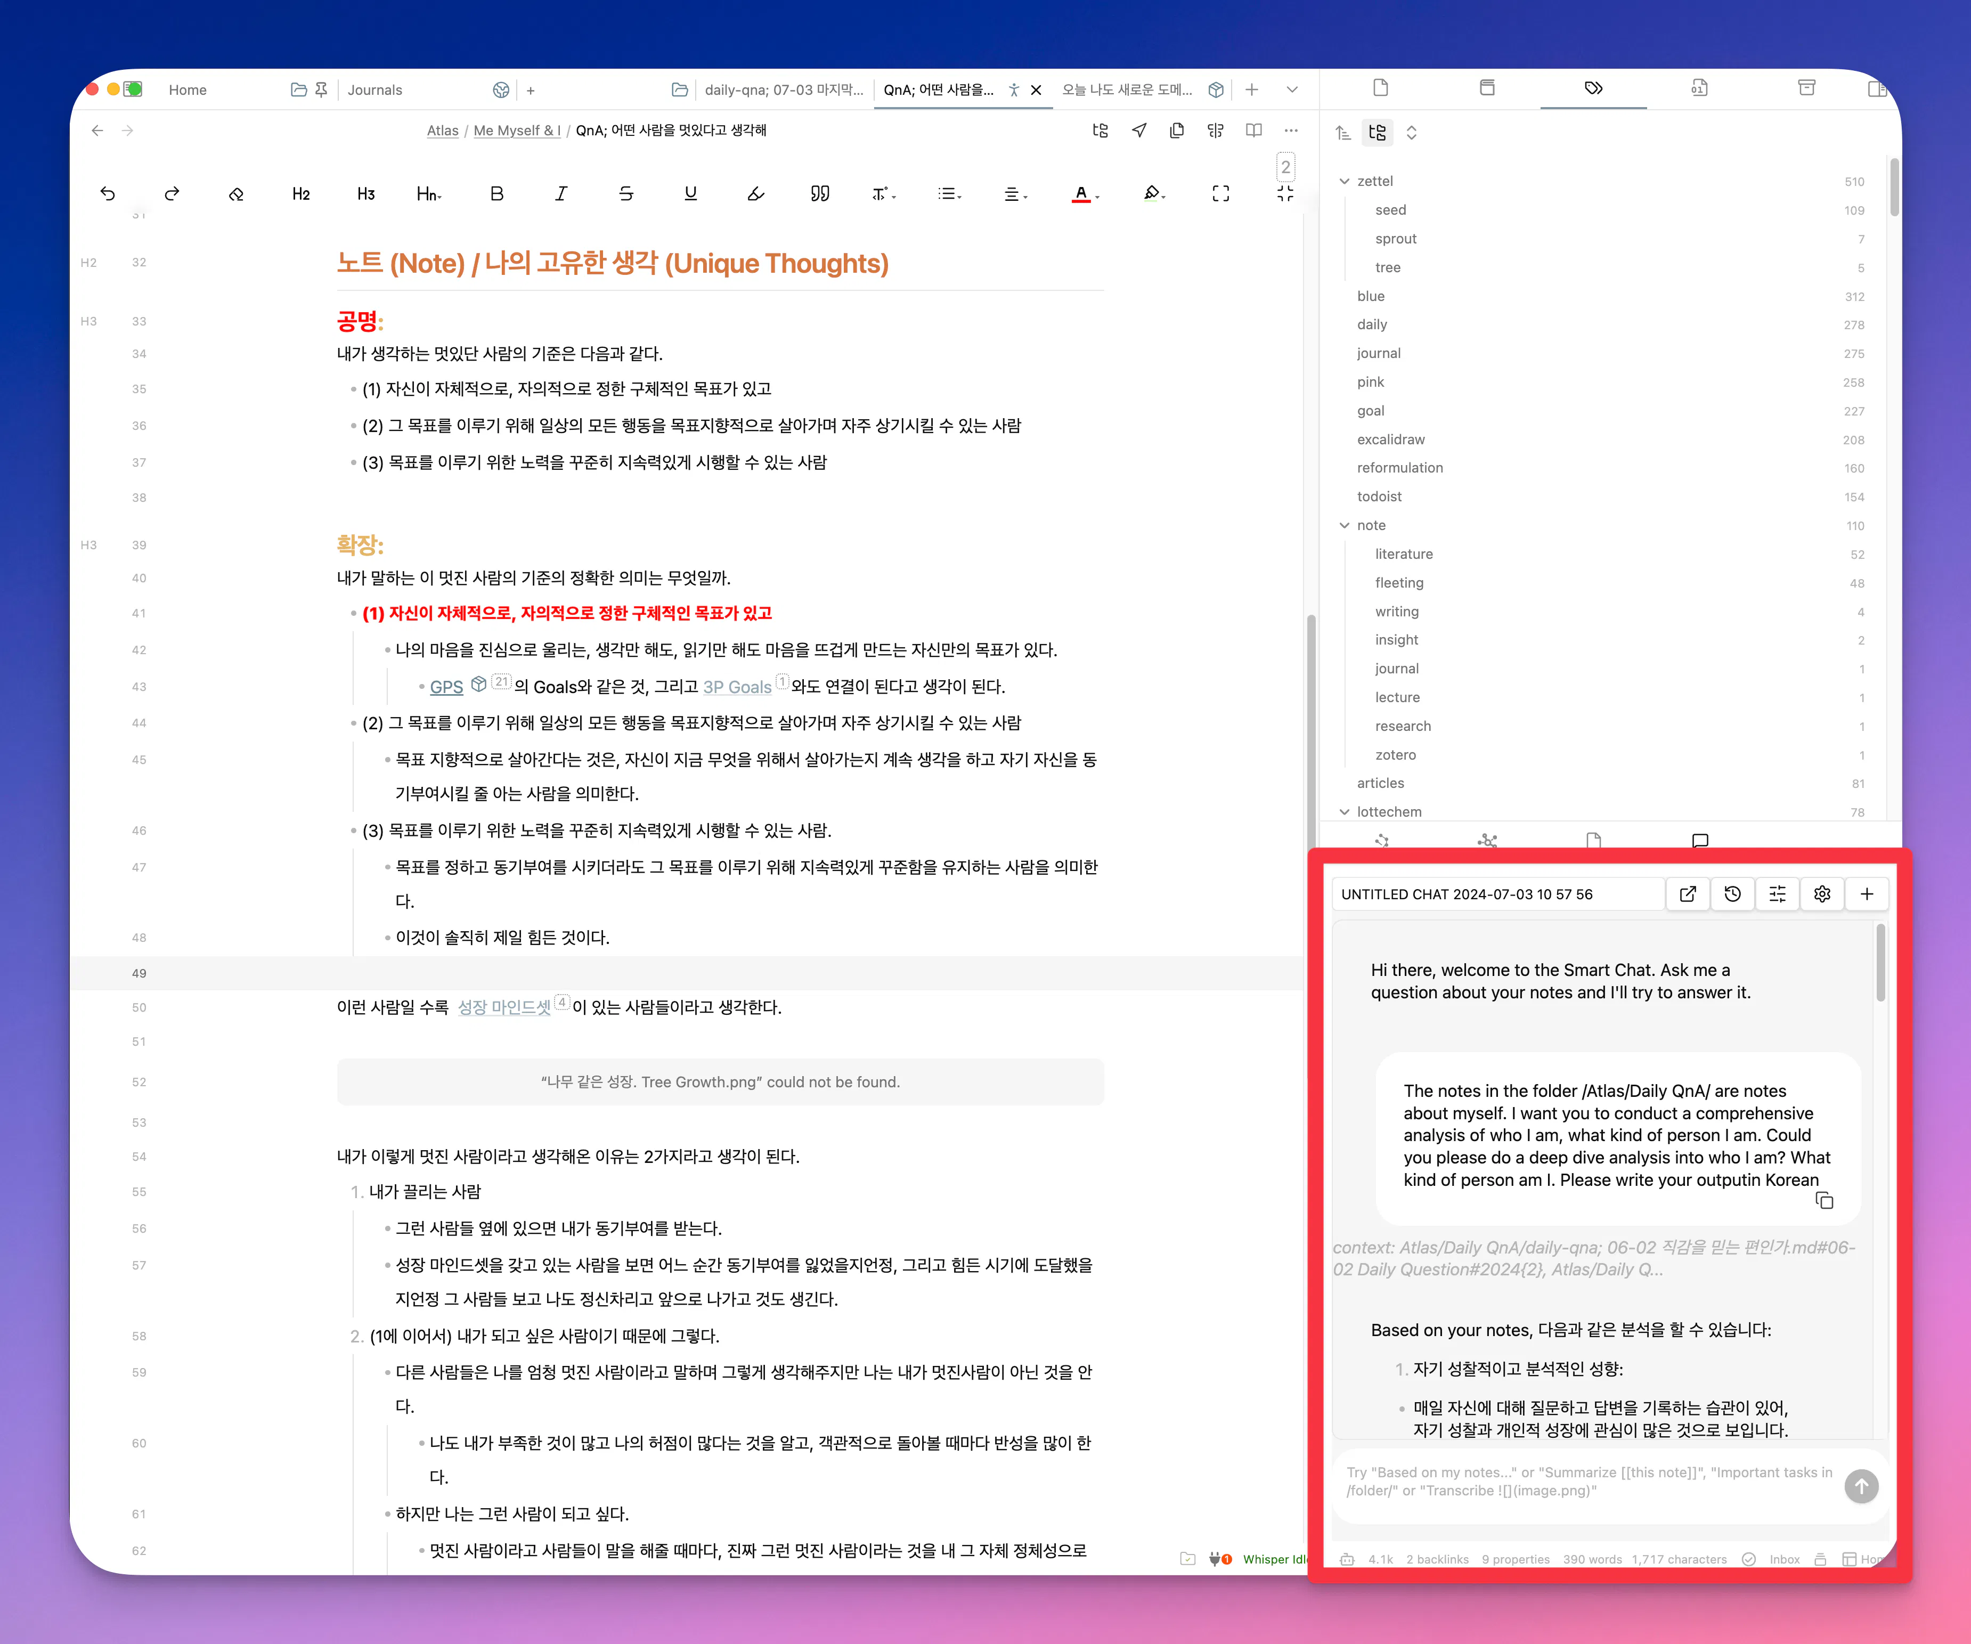Screen dimensions: 1971x1644
Task: Open the GPS note link
Action: tap(446, 687)
